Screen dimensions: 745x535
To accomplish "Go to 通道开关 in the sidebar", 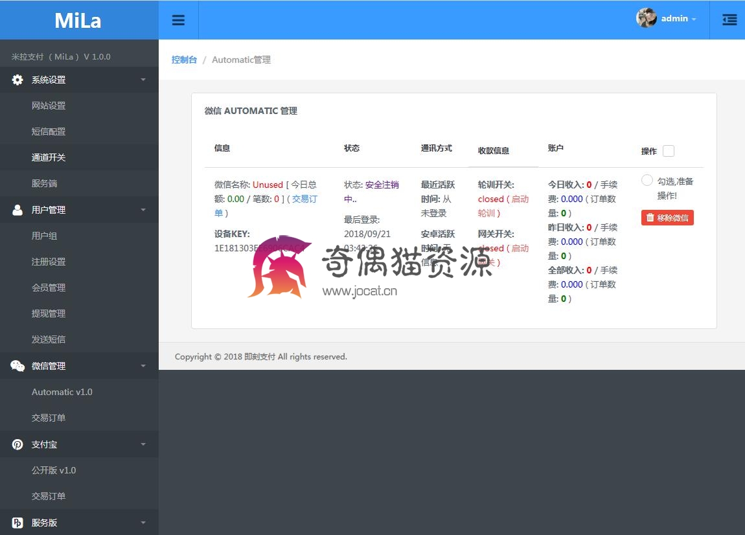I will tap(49, 157).
